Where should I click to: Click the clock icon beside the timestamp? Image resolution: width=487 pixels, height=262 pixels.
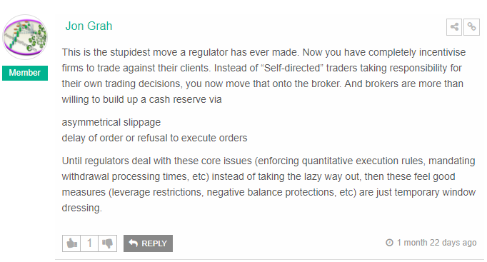(x=389, y=243)
